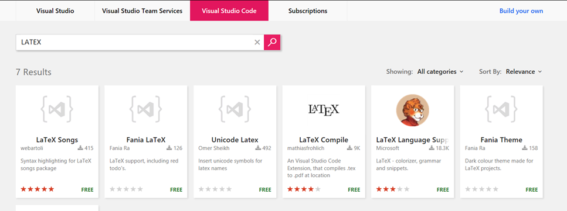Click description 'Insert unicode symbols for latex names'

tap(230, 164)
